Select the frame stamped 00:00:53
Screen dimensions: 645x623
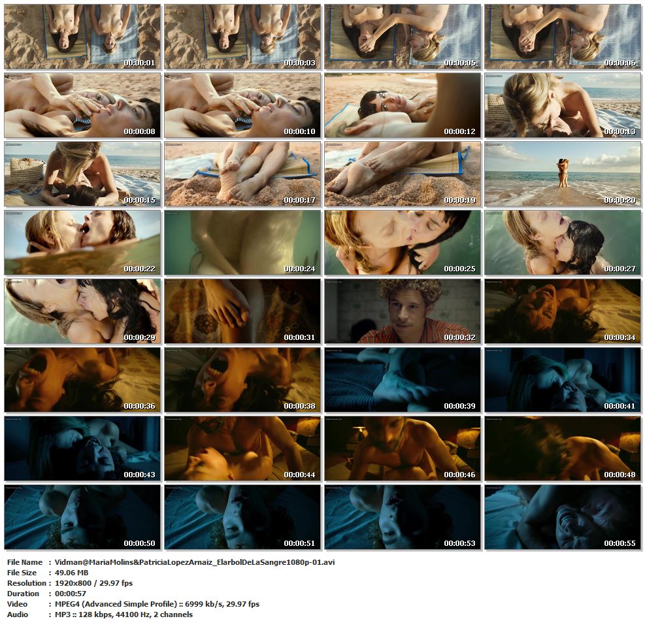click(403, 517)
